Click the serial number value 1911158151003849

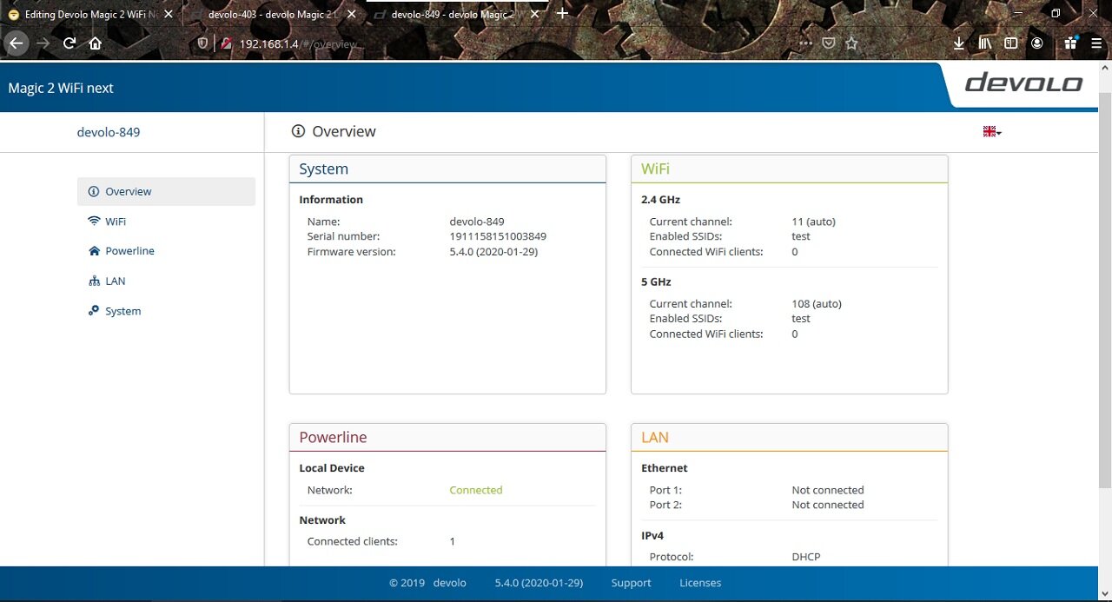pyautogui.click(x=498, y=236)
